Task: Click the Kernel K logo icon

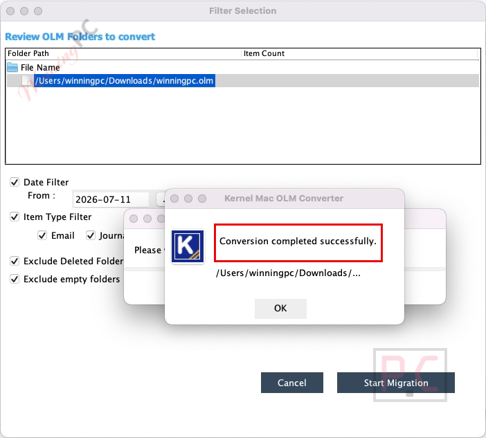Action: pos(188,246)
